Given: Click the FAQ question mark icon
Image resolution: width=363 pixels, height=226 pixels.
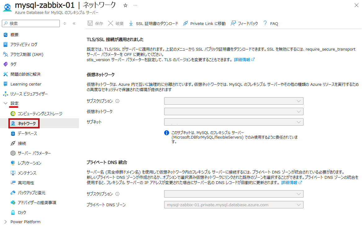Looking at the screenshot, I should (x=265, y=23).
